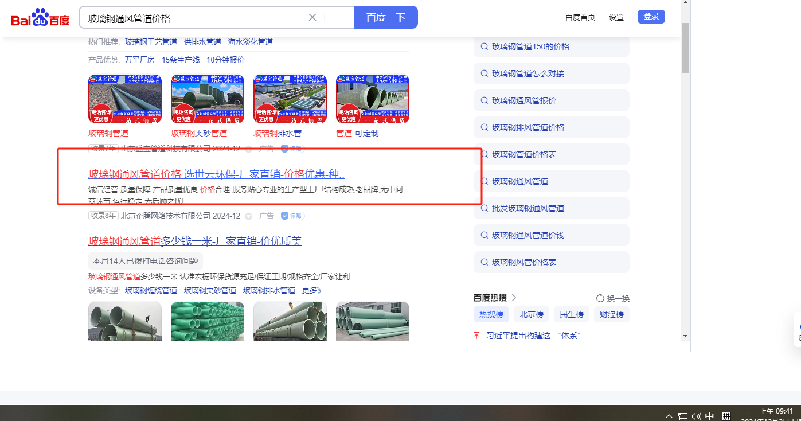The height and width of the screenshot is (421, 801).
Task: Click search icon beside 玻璃钢管道150的价格
Action: [x=484, y=46]
